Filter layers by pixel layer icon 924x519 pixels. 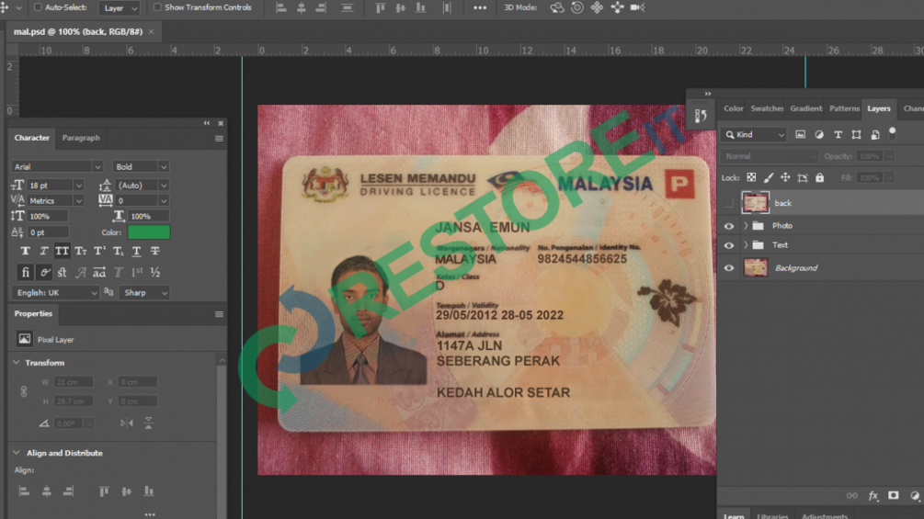[800, 135]
